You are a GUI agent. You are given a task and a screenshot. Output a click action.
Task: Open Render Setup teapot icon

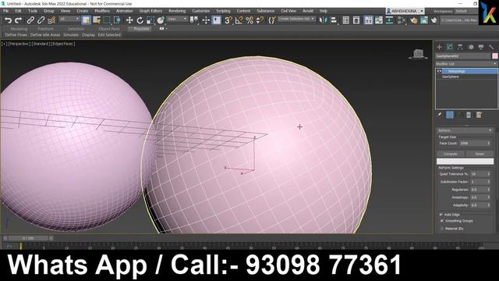click(413, 20)
